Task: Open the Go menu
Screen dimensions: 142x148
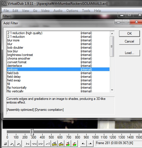Action: coord(35,10)
